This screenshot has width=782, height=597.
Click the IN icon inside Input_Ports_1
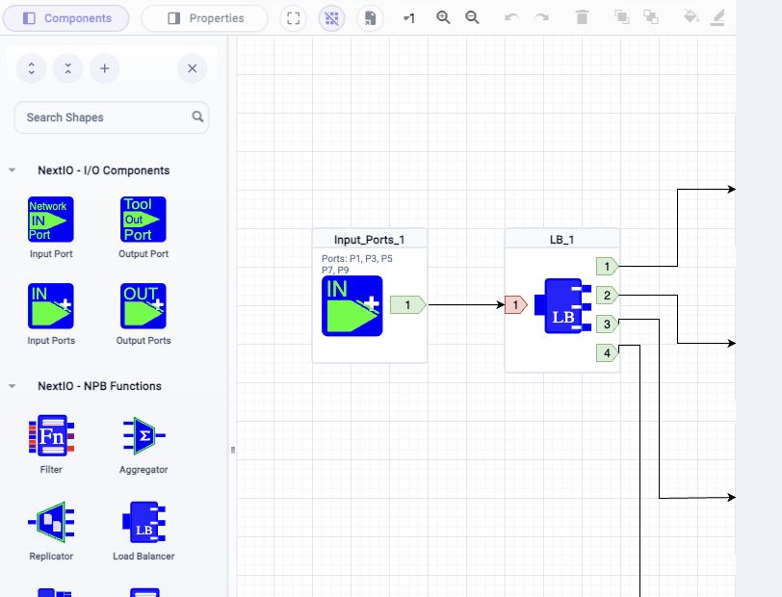352,306
